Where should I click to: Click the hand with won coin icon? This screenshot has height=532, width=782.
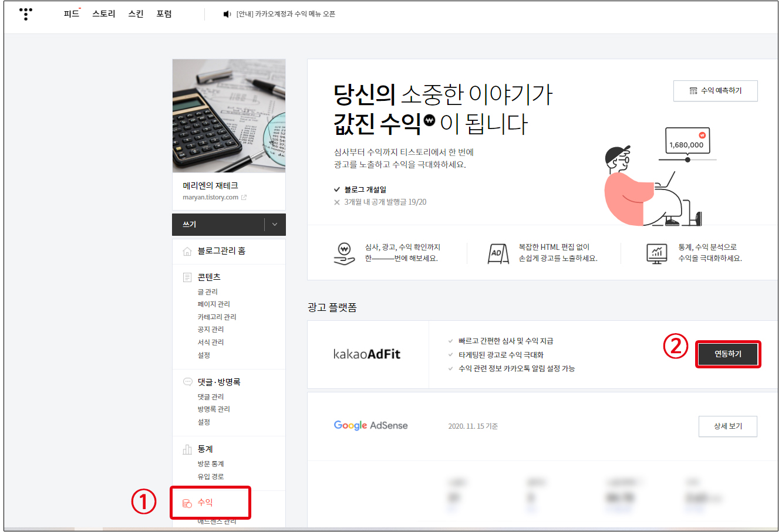[344, 253]
